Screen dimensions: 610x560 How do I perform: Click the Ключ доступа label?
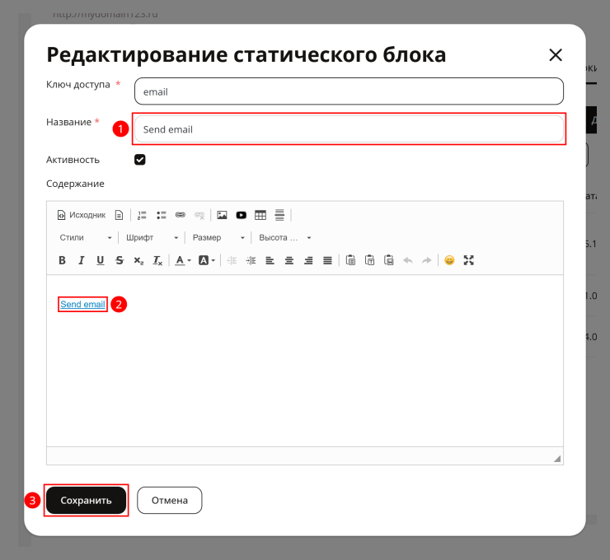[x=78, y=84]
